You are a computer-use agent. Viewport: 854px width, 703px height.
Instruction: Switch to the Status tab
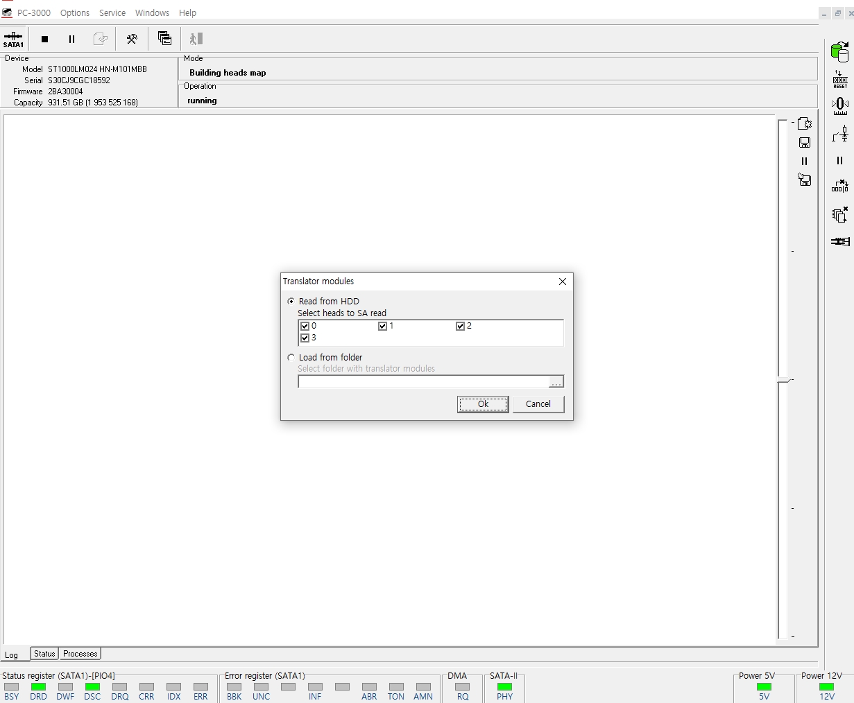pyautogui.click(x=44, y=654)
